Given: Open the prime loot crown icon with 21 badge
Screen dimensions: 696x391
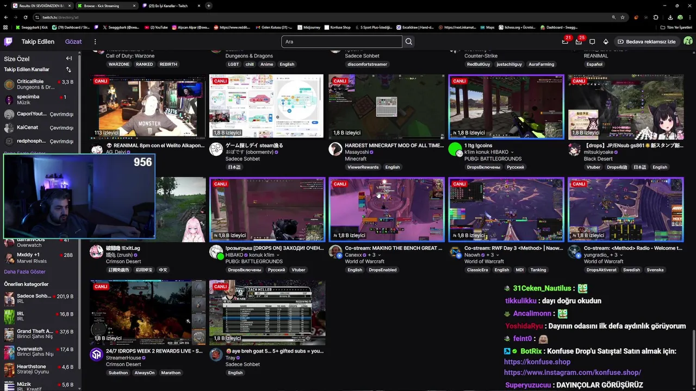Looking at the screenshot, I should pyautogui.click(x=565, y=41).
